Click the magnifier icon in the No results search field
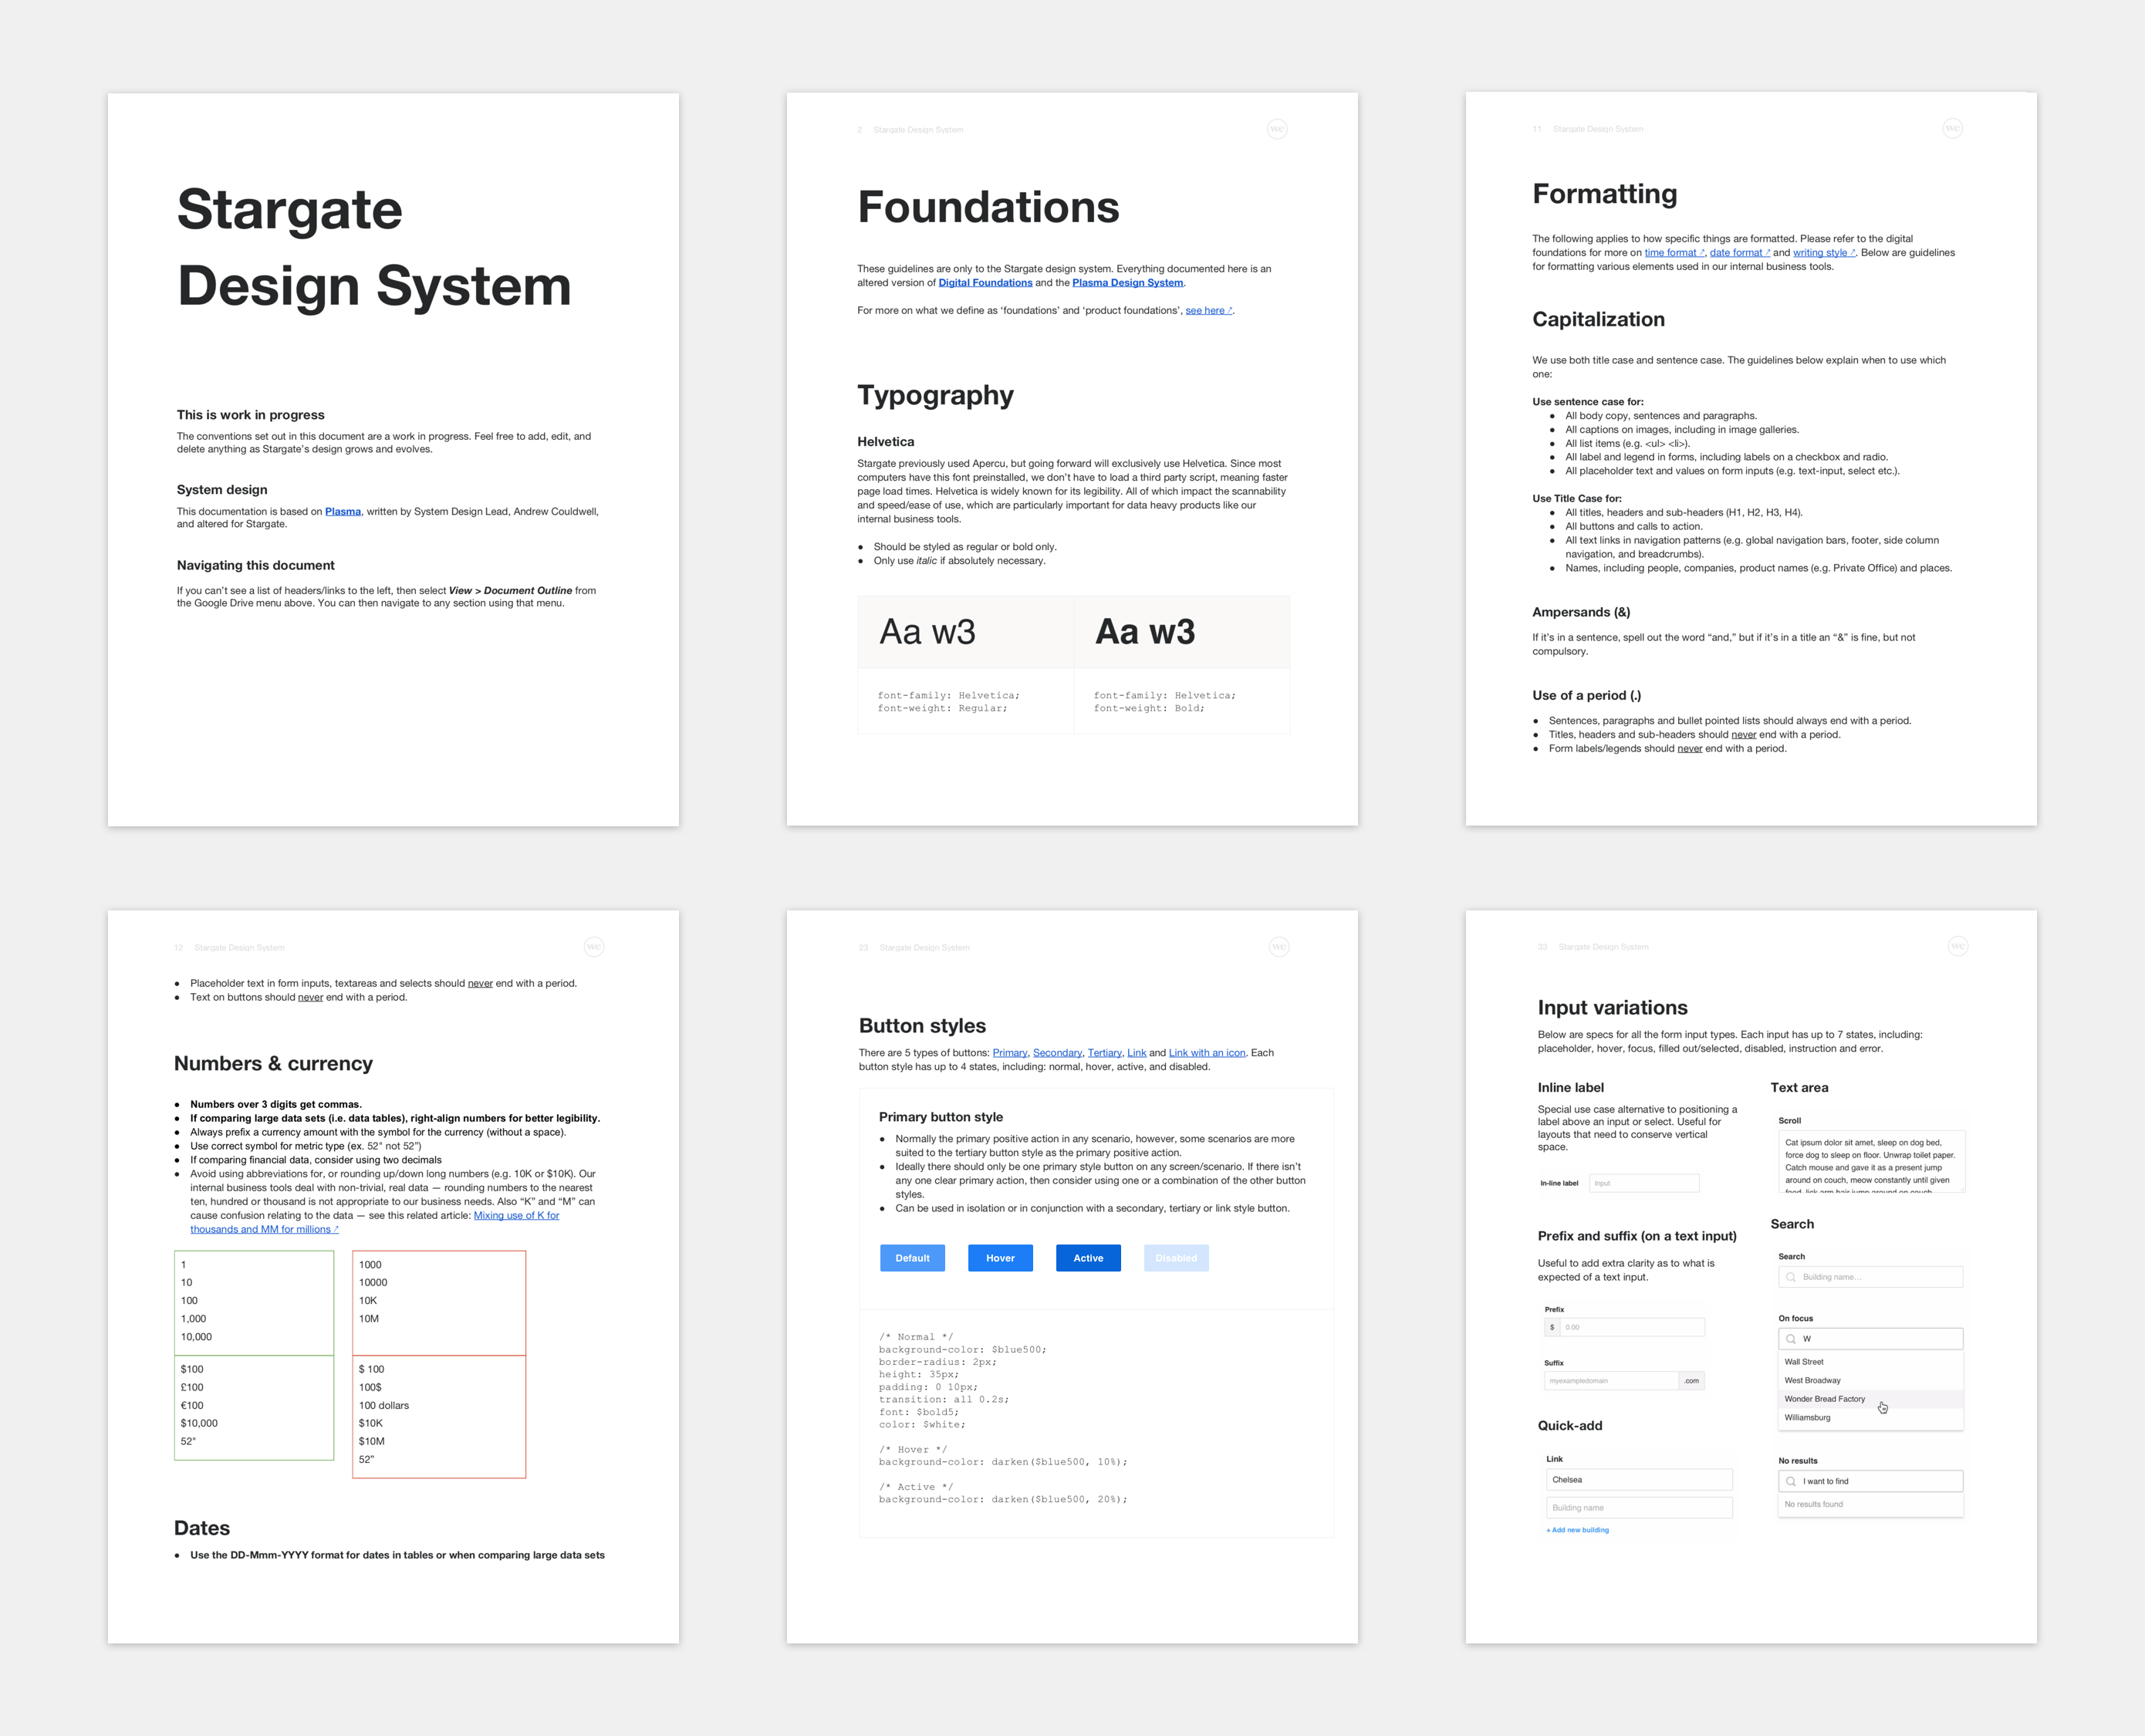2145x1736 pixels. (x=1791, y=1481)
